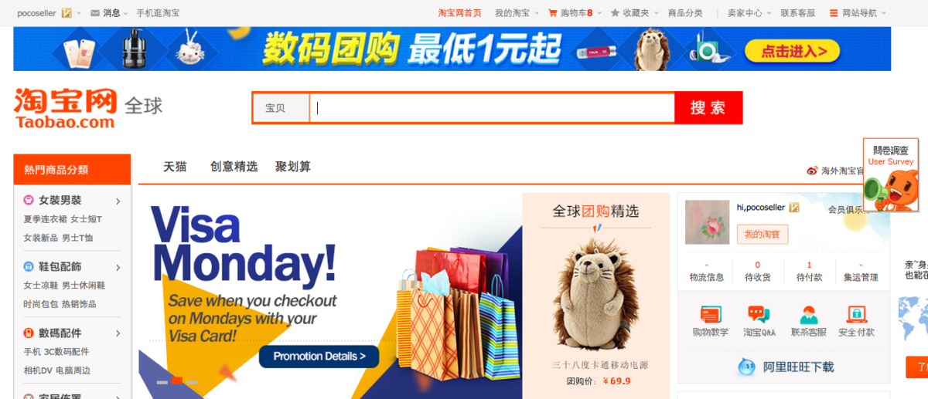Select the active orange carousel indicator
Image resolution: width=928 pixels, height=399 pixels.
(x=177, y=380)
